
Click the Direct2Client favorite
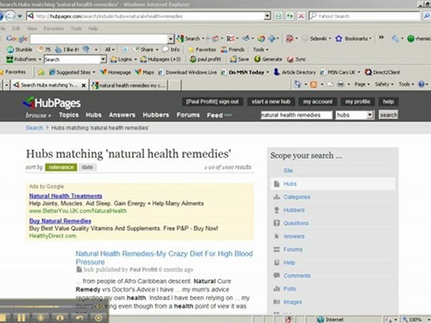tap(383, 72)
